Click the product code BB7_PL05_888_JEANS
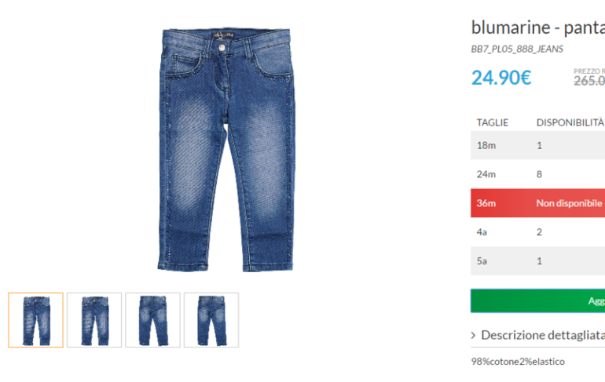605x382 pixels. (517, 49)
